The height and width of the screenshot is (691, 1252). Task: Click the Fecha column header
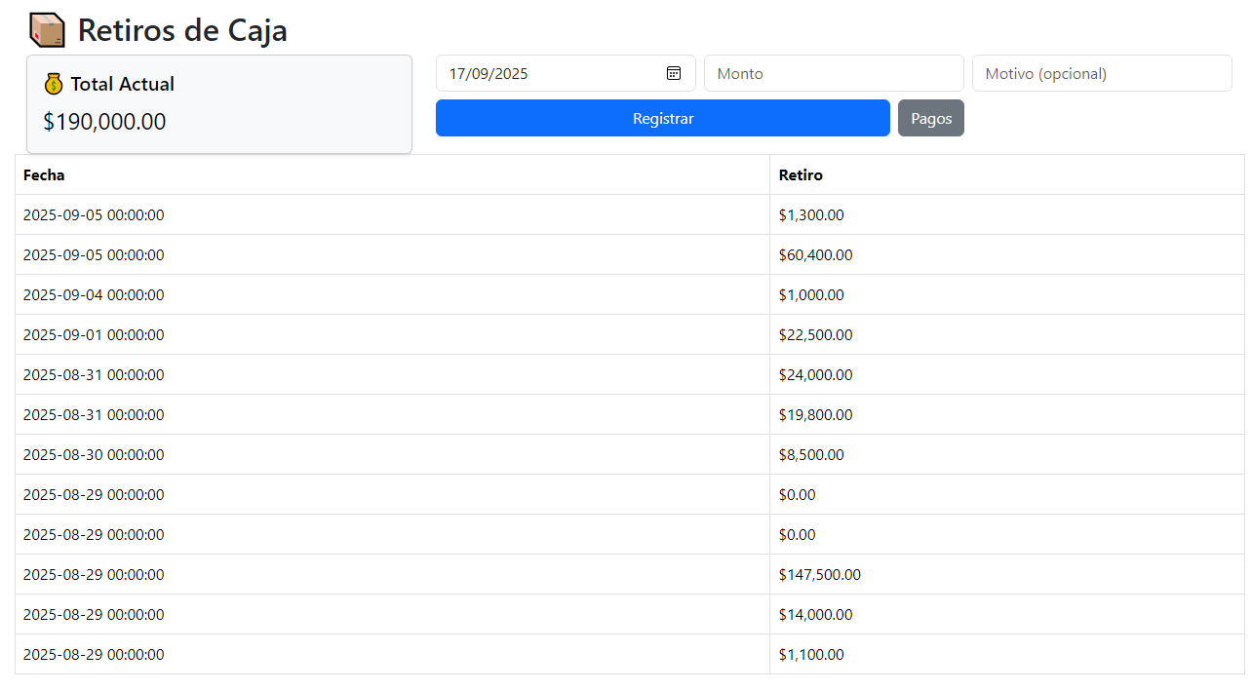coord(44,175)
